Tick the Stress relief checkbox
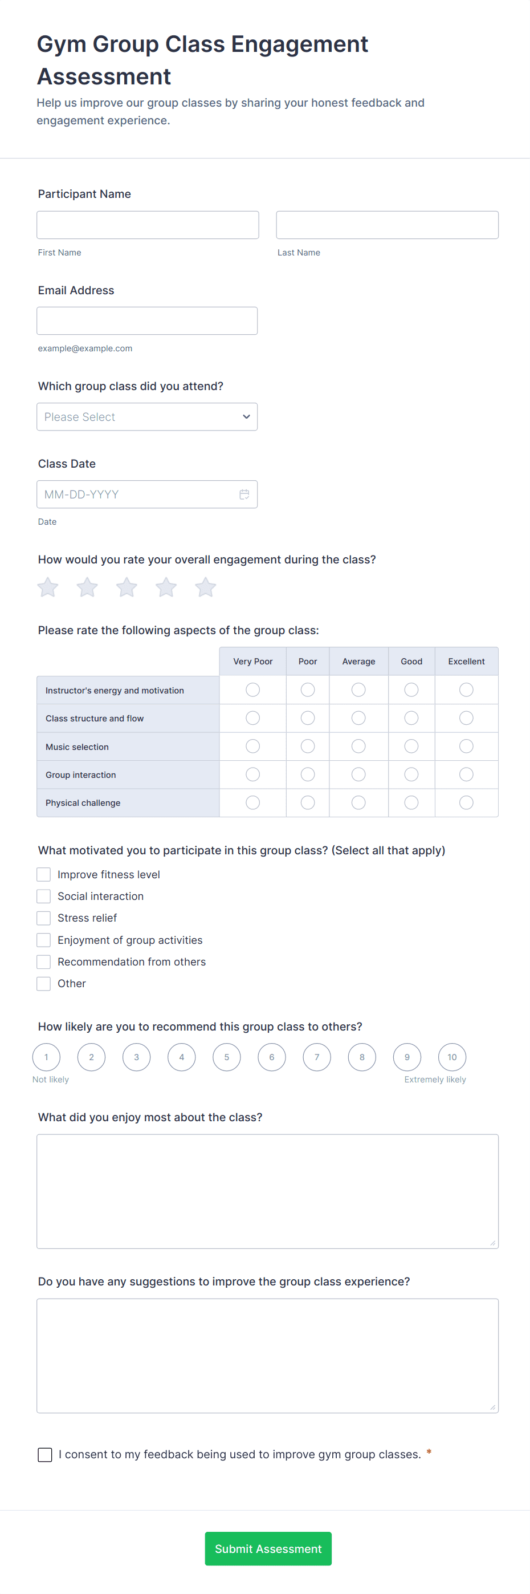This screenshot has width=530, height=1594. pyautogui.click(x=44, y=918)
